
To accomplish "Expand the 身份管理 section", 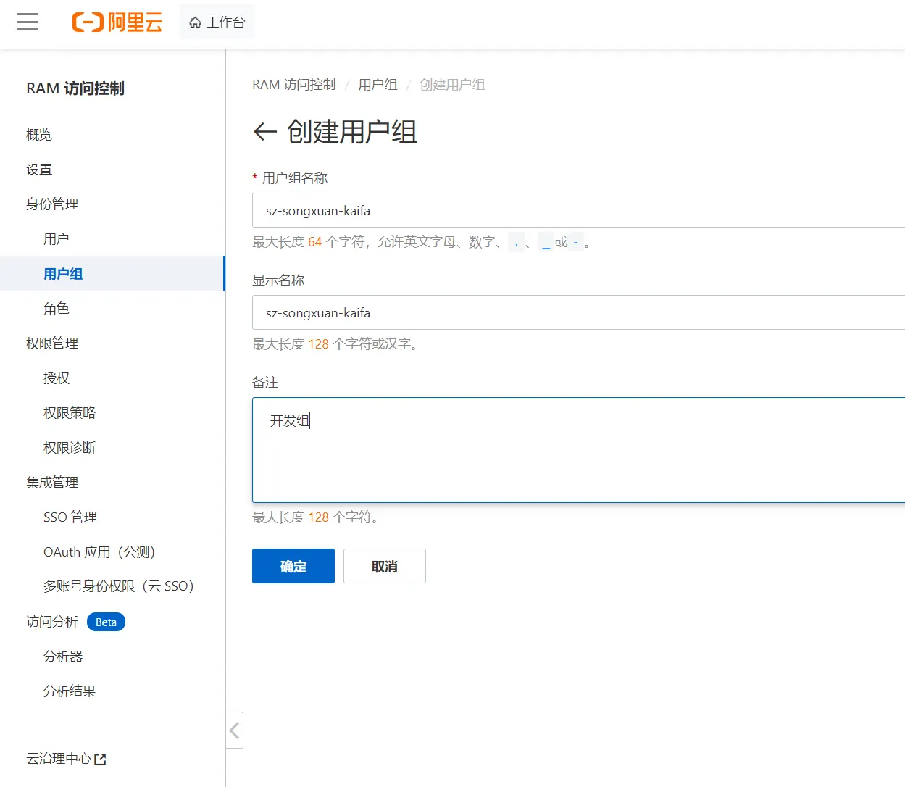I will tap(52, 204).
